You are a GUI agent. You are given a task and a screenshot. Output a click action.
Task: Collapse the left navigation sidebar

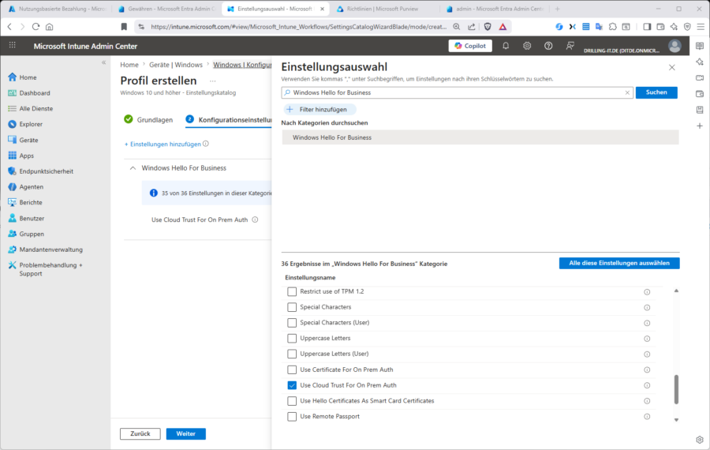(103, 62)
